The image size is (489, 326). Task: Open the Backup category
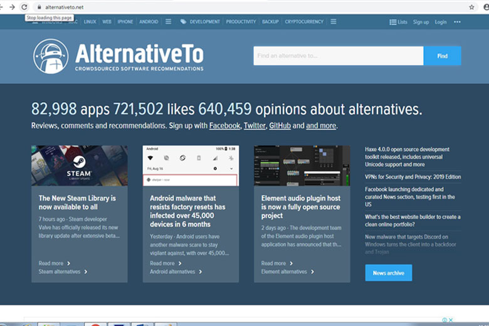(270, 21)
